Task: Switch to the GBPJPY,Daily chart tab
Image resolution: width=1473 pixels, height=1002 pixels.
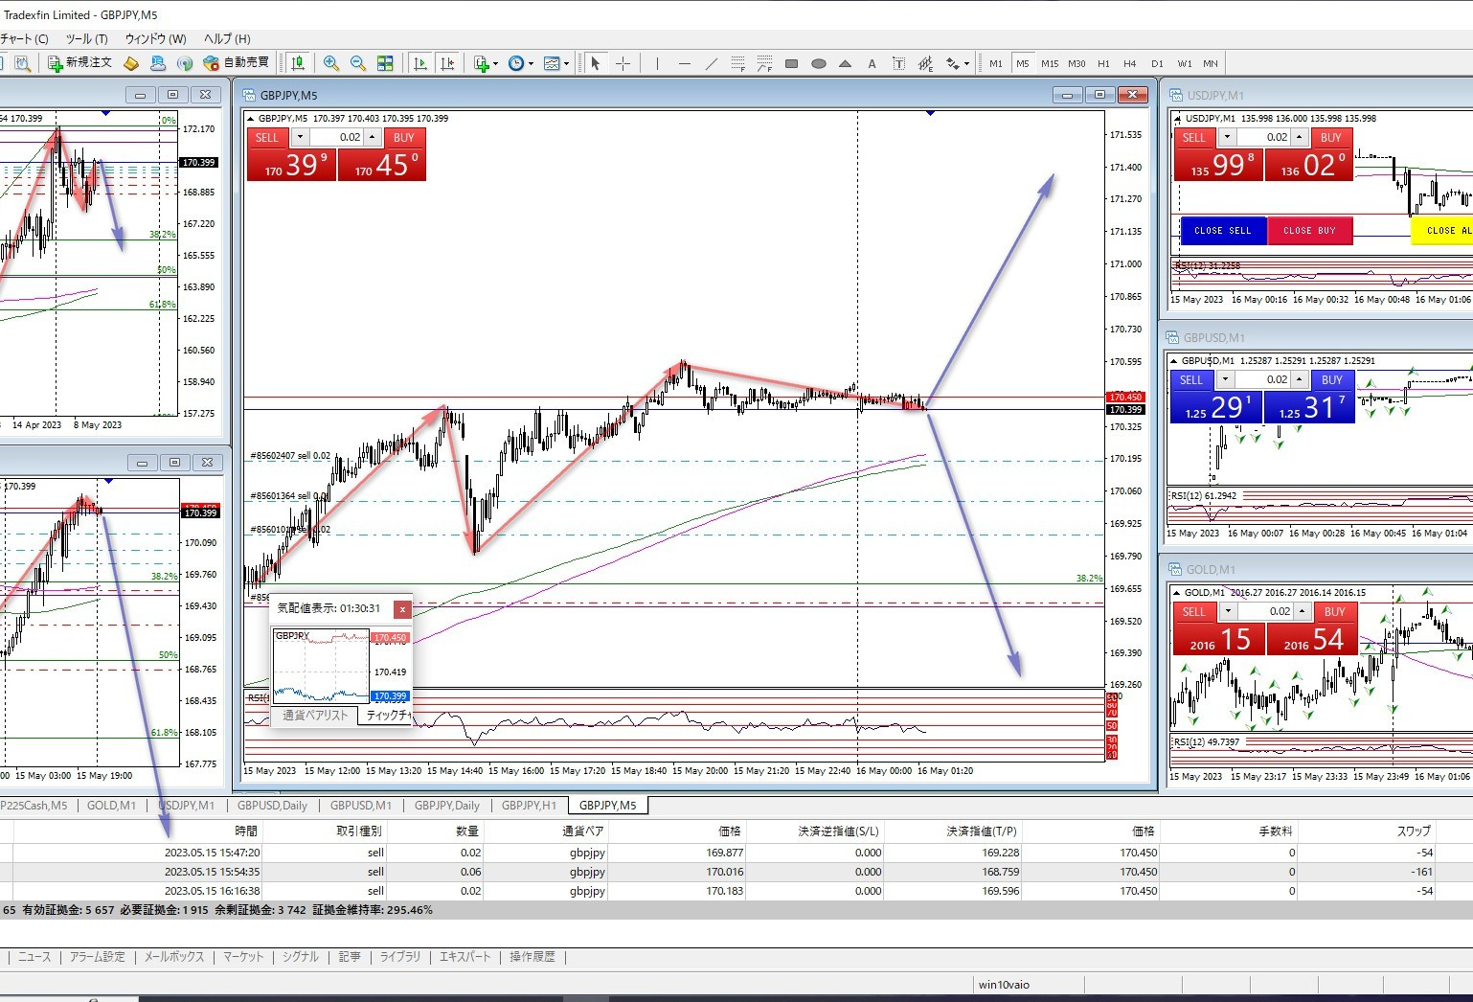Action: 446,806
